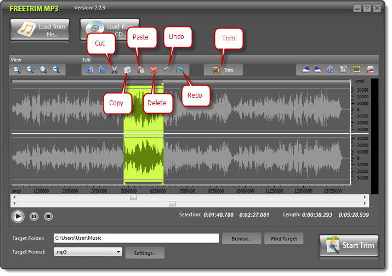This screenshot has height=276, width=392.
Task: Click the 12500000 ruler label
Action: click(303, 191)
